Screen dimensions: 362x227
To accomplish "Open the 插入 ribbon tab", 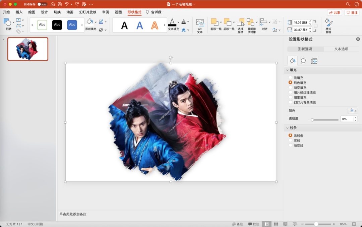I will tap(19, 12).
